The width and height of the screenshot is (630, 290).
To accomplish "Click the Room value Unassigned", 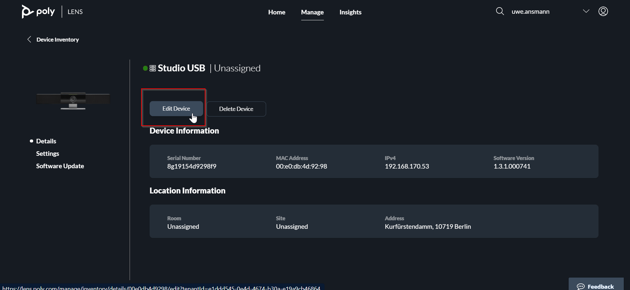I will tap(183, 227).
